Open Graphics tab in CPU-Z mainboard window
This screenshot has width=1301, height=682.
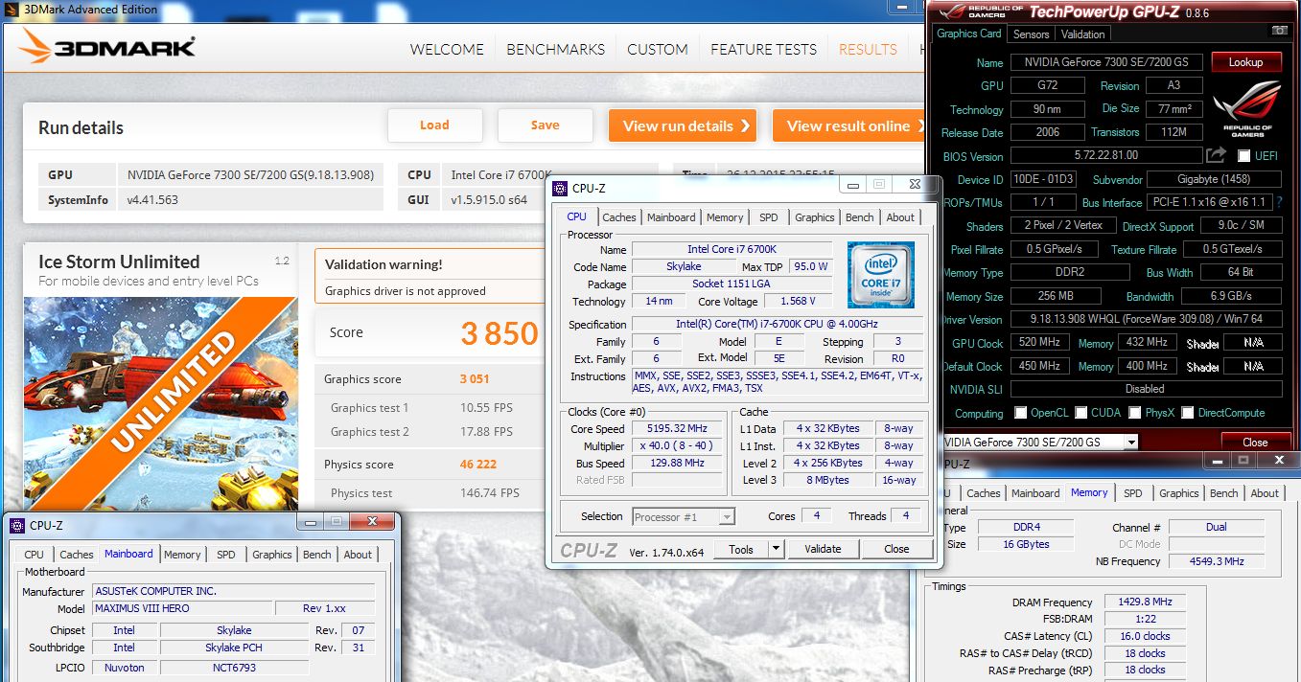click(272, 555)
